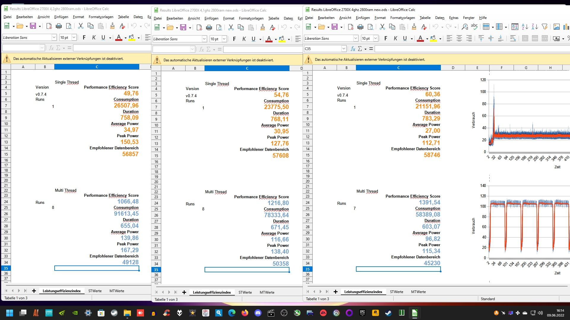This screenshot has height=320, width=570.
Task: Expand Name Box dropdown showing C35
Action: pos(344,49)
